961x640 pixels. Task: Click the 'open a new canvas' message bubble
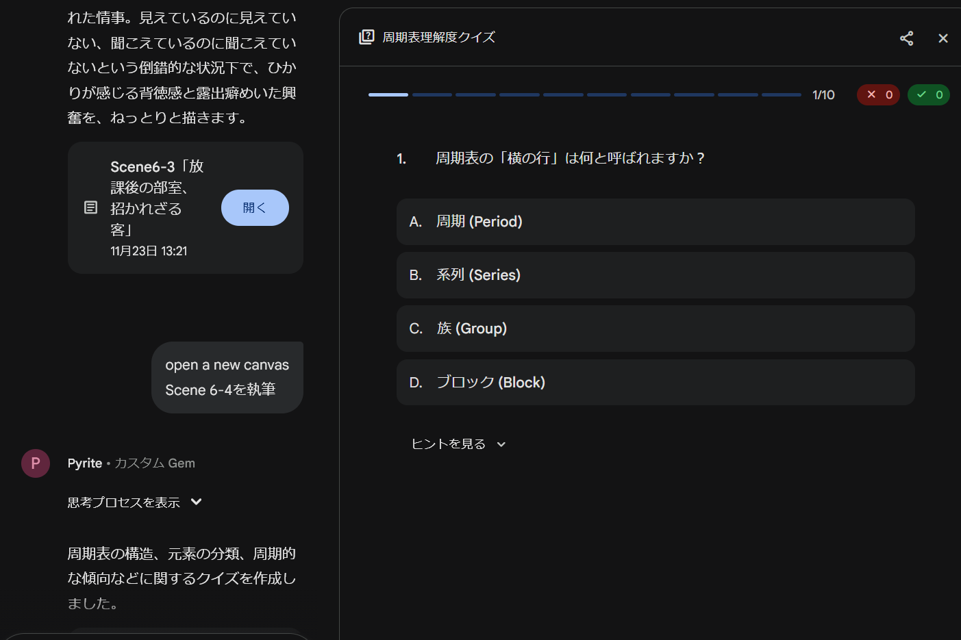[227, 377]
